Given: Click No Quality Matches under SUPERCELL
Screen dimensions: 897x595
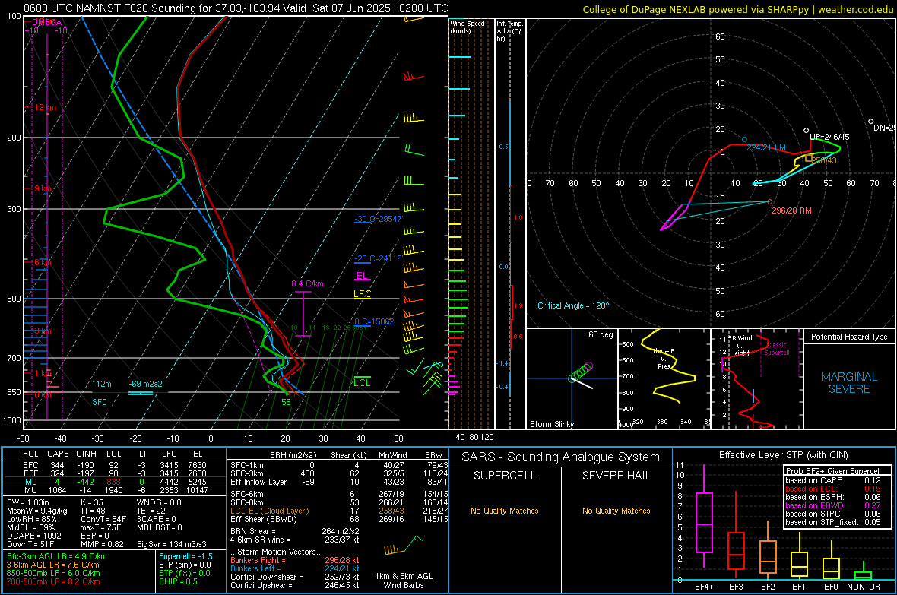Looking at the screenshot, I should 505,511.
